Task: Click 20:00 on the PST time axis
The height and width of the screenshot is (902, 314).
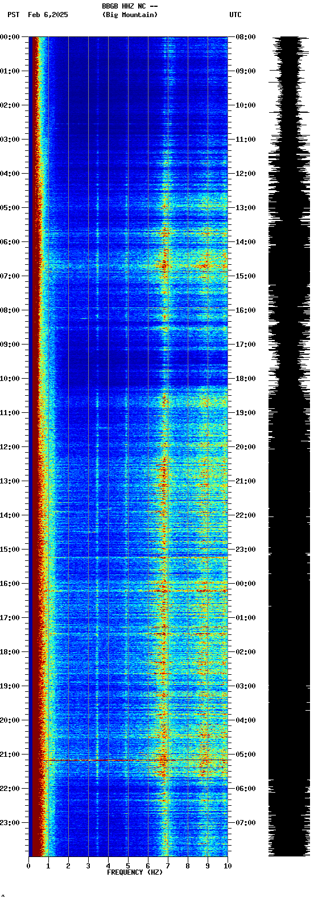Action: click(x=10, y=720)
